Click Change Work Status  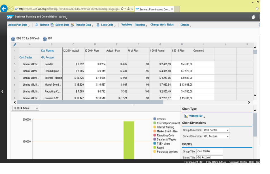[162, 25]
